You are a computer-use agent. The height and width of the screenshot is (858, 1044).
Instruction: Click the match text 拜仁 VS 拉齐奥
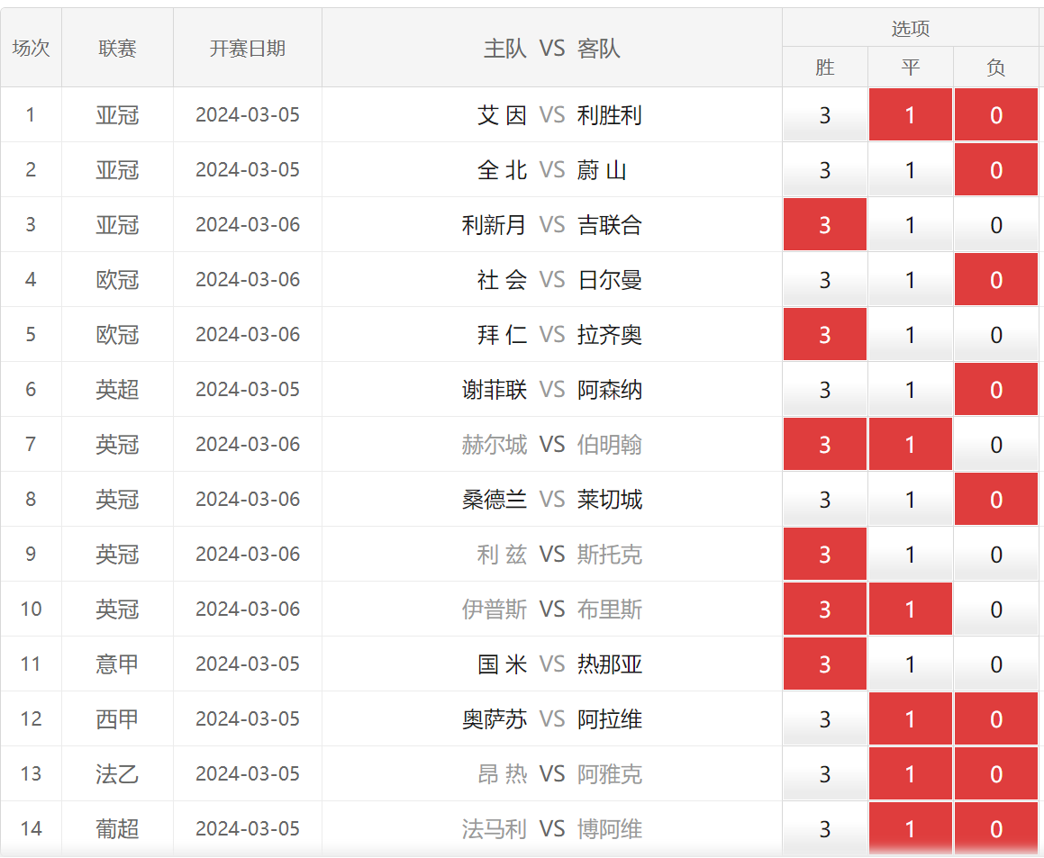coord(559,335)
